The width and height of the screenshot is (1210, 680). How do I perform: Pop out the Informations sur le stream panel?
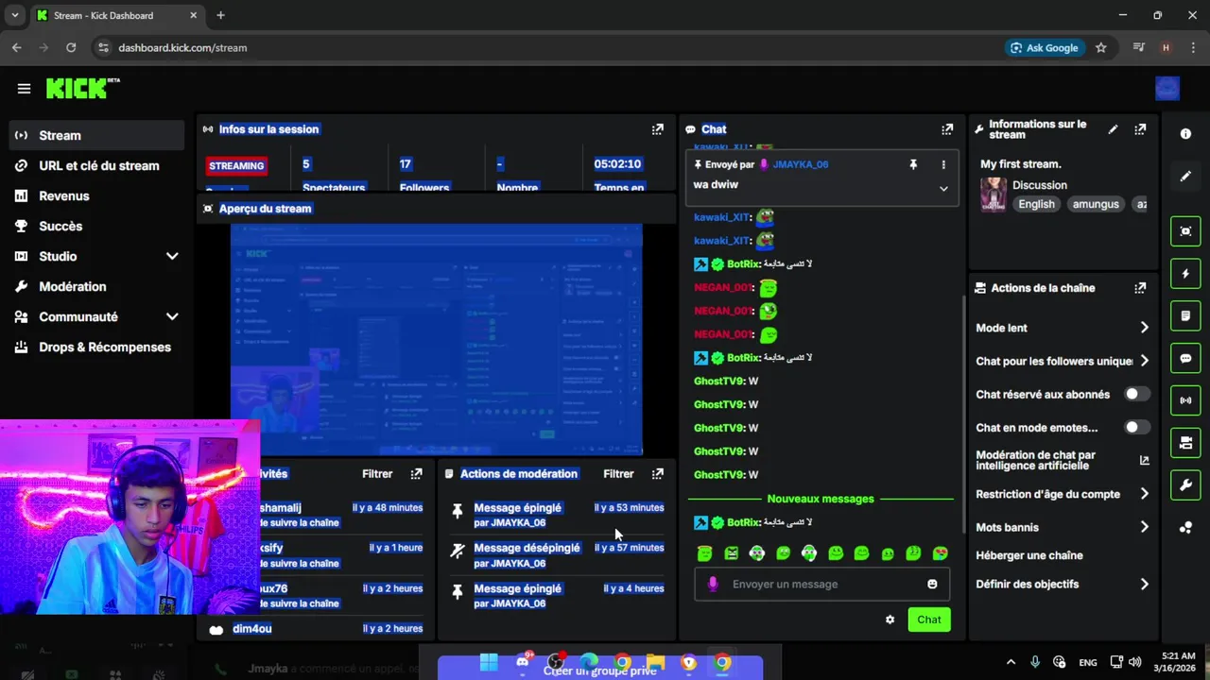1140,129
